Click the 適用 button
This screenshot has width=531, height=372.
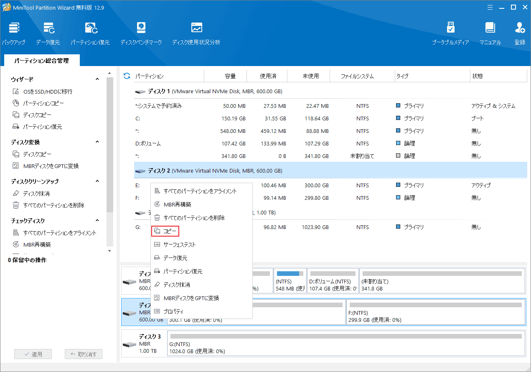tap(33, 354)
